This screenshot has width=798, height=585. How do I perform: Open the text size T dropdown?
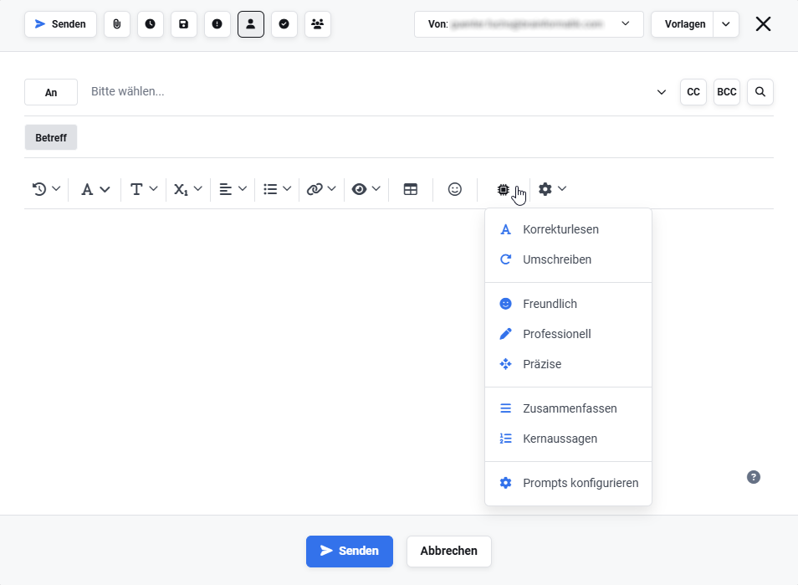[x=144, y=189]
